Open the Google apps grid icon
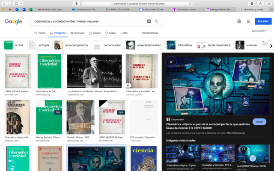This screenshot has width=274, height=171. pyautogui.click(x=248, y=21)
